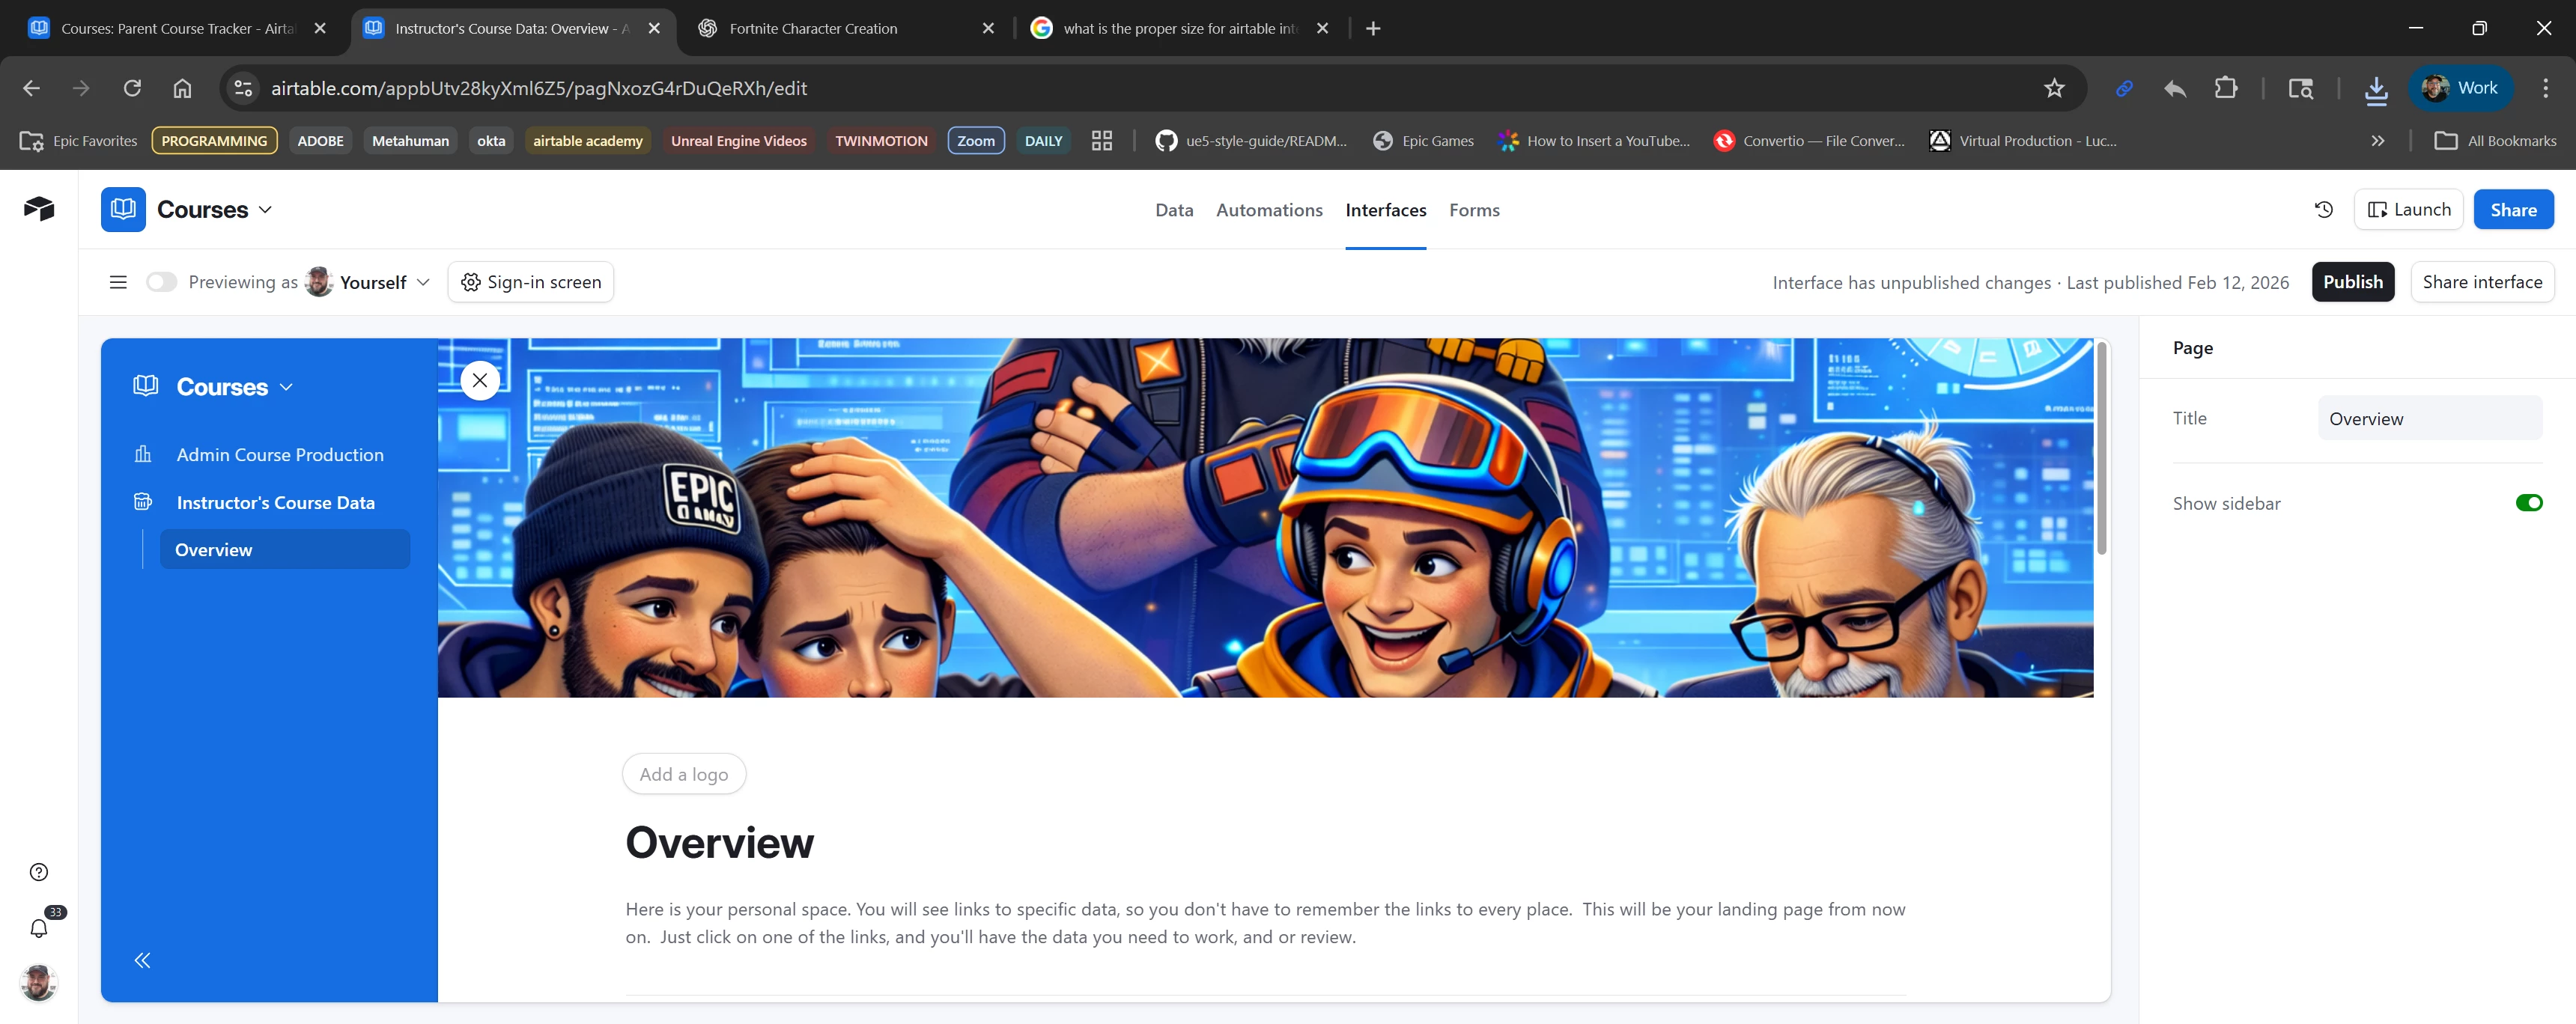The image size is (2576, 1024).
Task: Remove cover image with X button
Action: (x=480, y=380)
